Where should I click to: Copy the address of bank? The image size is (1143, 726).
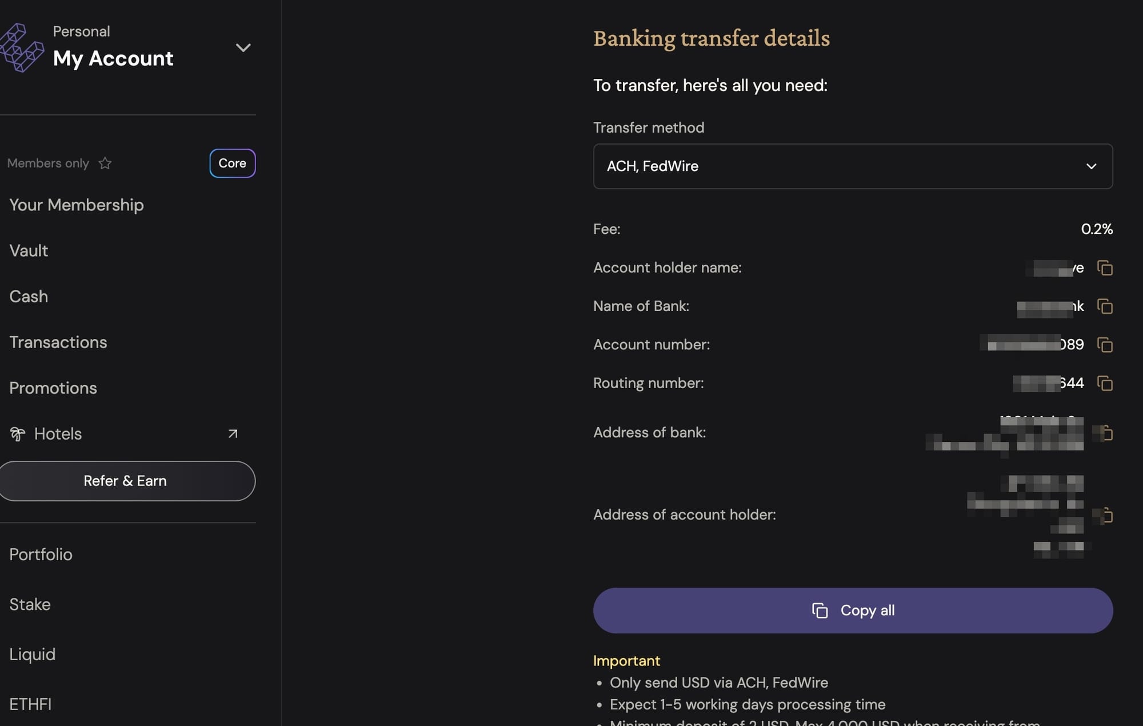tap(1106, 433)
